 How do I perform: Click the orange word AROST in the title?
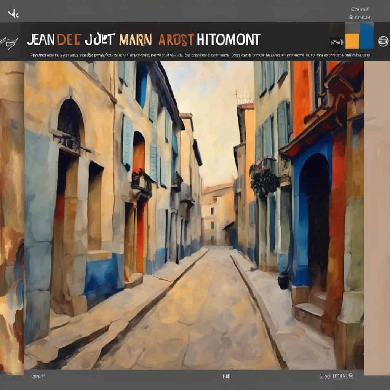click(174, 40)
